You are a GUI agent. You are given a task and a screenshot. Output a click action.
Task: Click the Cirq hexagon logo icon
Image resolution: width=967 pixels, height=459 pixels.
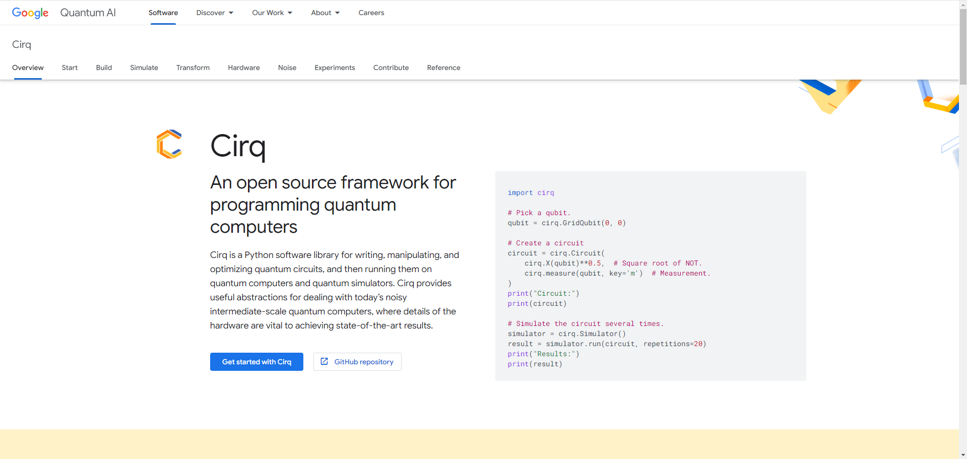[x=169, y=144]
